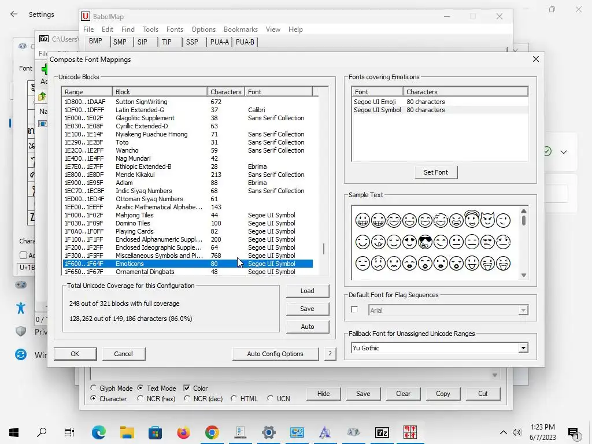The height and width of the screenshot is (444, 592).
Task: Click the Unicode Blocks list scrollbar thumb
Action: [x=324, y=249]
